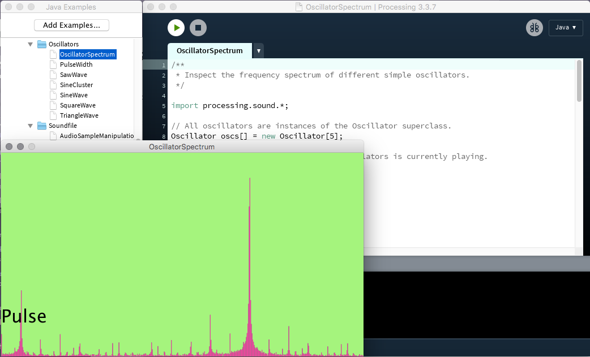Open the tab arrow menu beside OscillatorSpectrum
The image size is (590, 357).
pos(259,51)
